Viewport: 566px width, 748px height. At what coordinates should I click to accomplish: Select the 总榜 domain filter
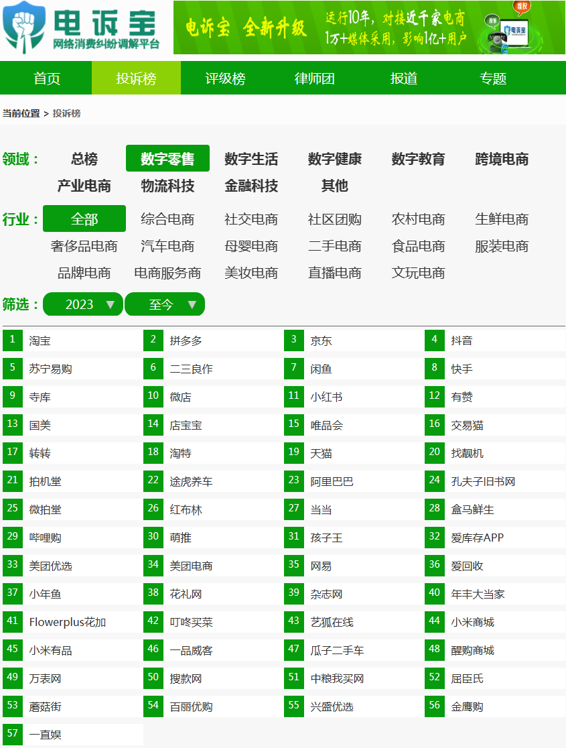(84, 158)
